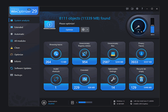Click the Registry entries count 954
Screen dimensions: 168x112
85,62
